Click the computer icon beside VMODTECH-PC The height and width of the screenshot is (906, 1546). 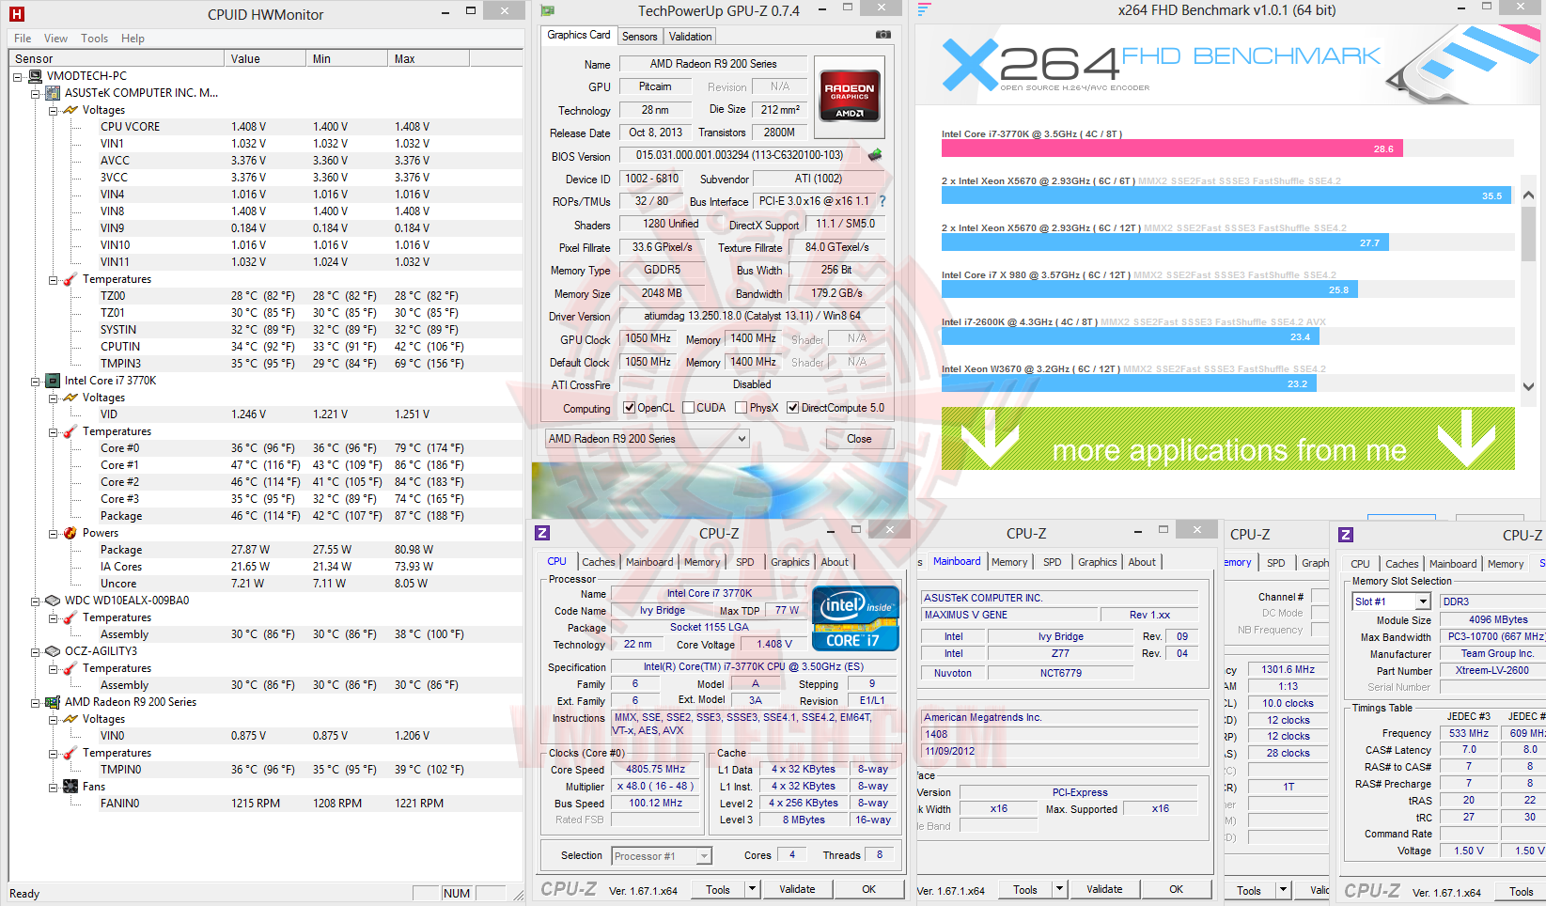[x=36, y=76]
